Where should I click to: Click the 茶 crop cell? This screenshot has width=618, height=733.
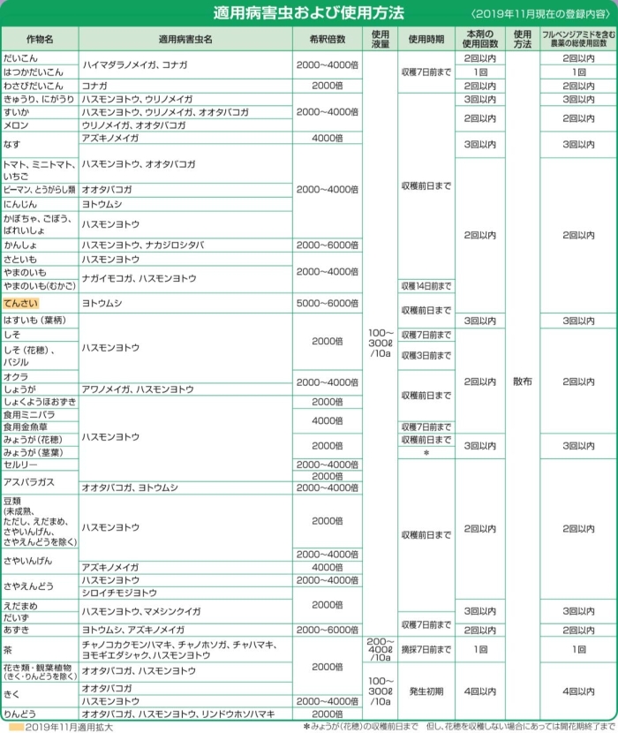click(40, 649)
